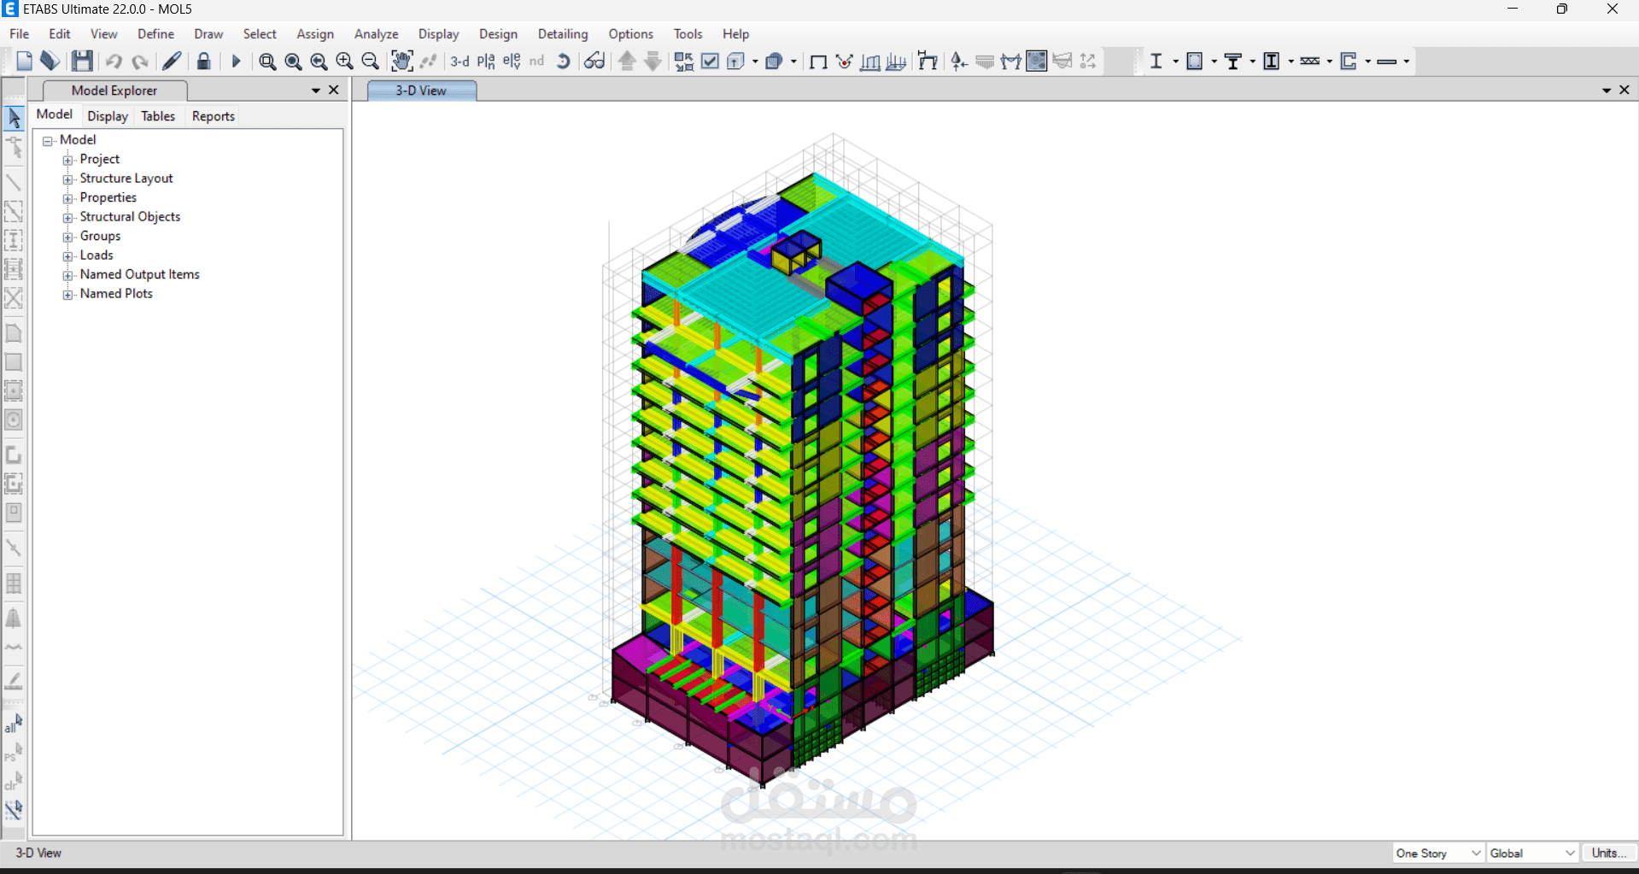Switch to the Tables tab
Screen dimensions: 1639x874
coord(158,116)
